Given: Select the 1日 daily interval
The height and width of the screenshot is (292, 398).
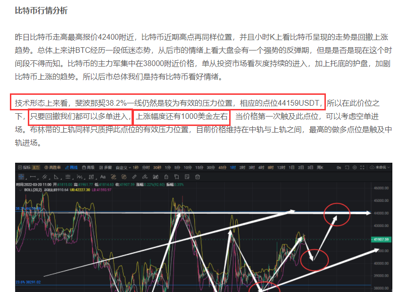Looking at the screenshot, I should [291, 167].
